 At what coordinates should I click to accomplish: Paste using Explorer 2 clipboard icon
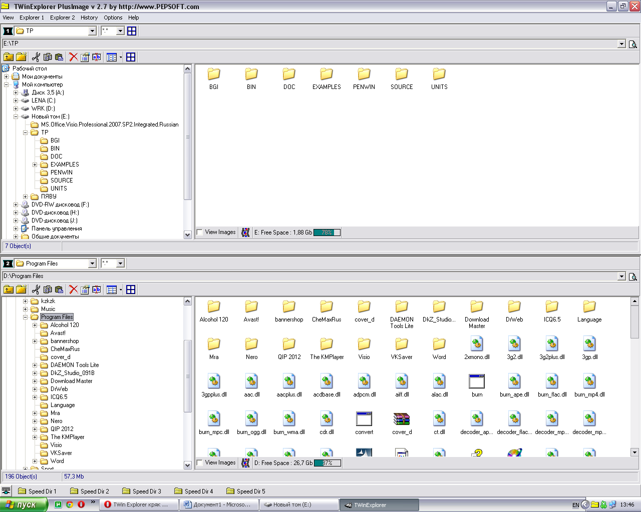click(x=59, y=289)
